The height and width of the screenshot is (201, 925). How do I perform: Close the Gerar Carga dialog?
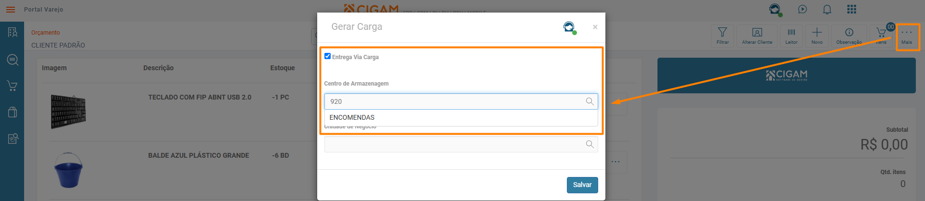[x=595, y=27]
